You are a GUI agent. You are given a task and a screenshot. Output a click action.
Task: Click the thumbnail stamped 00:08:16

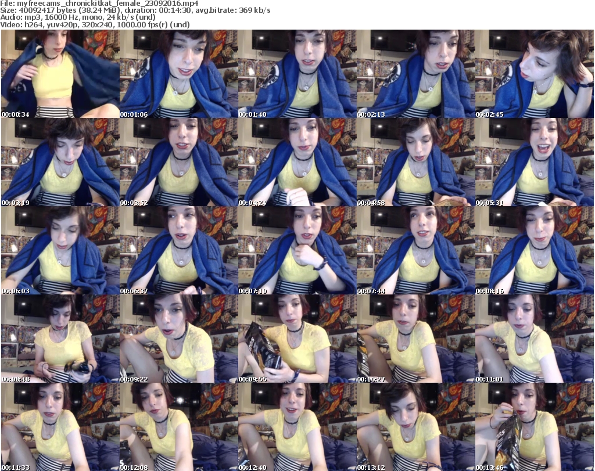click(535, 251)
